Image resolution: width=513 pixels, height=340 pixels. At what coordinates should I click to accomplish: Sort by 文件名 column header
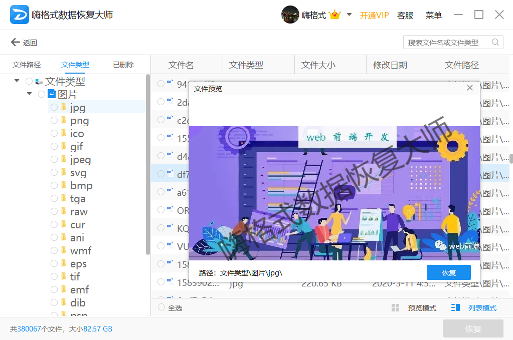[181, 65]
